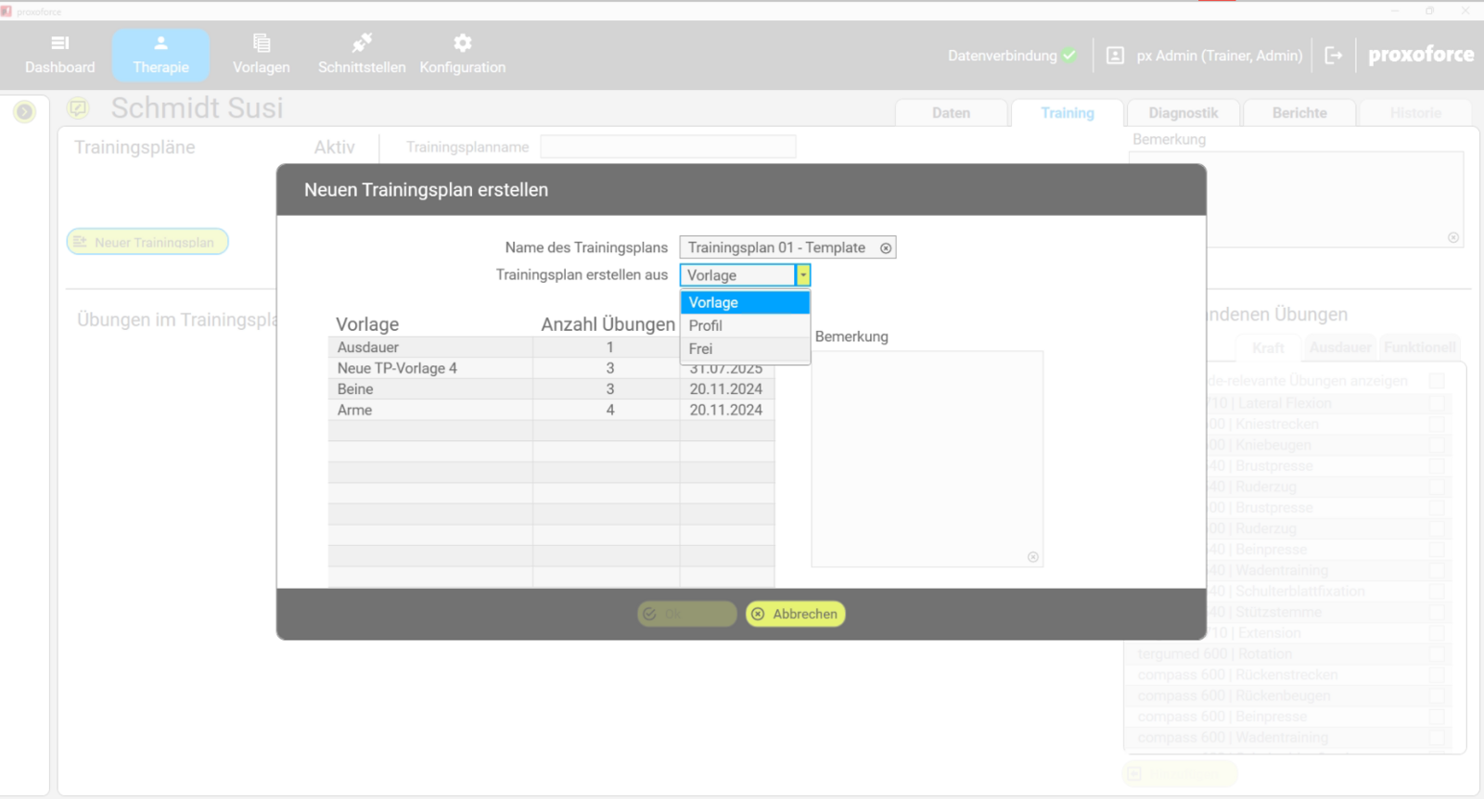Click the clear icon in dialog Bemerkung box
Screen dimensions: 1484x799
click(1032, 557)
